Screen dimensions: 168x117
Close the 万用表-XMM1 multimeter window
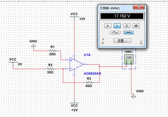tap(139, 7)
